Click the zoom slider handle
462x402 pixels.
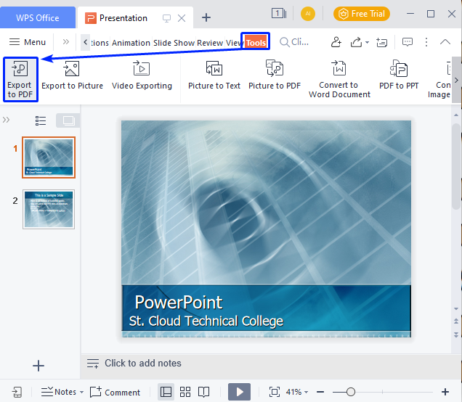pos(351,392)
